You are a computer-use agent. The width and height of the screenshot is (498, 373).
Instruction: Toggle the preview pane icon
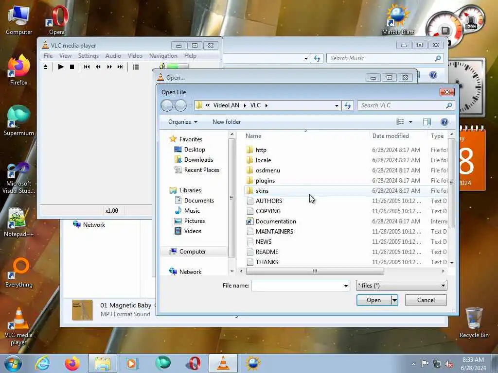[427, 122]
